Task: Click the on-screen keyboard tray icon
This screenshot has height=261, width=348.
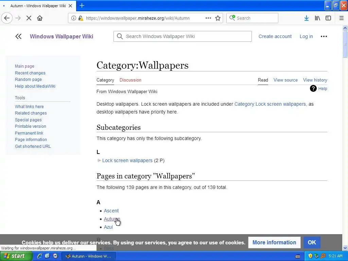Action: point(298,256)
